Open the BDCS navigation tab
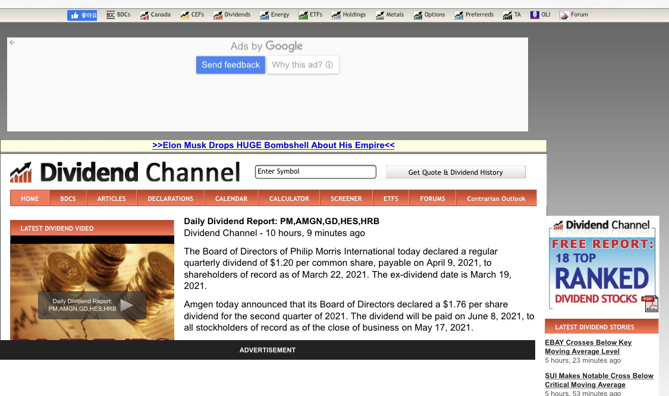 68,199
